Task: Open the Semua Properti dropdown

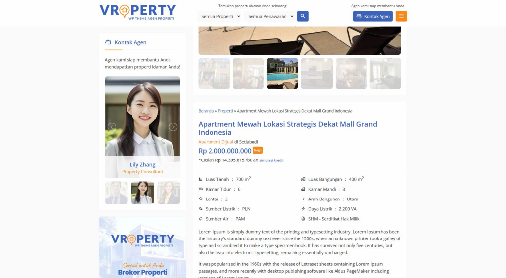Action: [219, 16]
